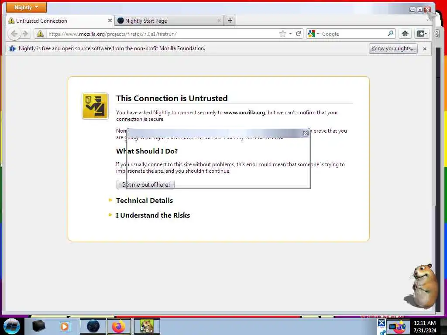The height and width of the screenshot is (335, 447).
Task: Click the This Connection is Untrusted heading
Action: pyautogui.click(x=172, y=98)
